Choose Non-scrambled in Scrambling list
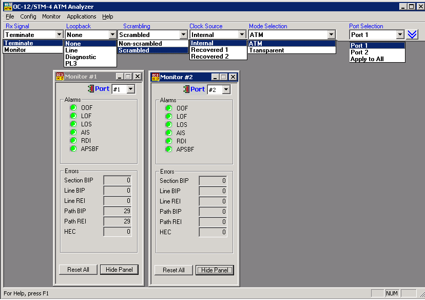The height and width of the screenshot is (300, 425). (153, 43)
